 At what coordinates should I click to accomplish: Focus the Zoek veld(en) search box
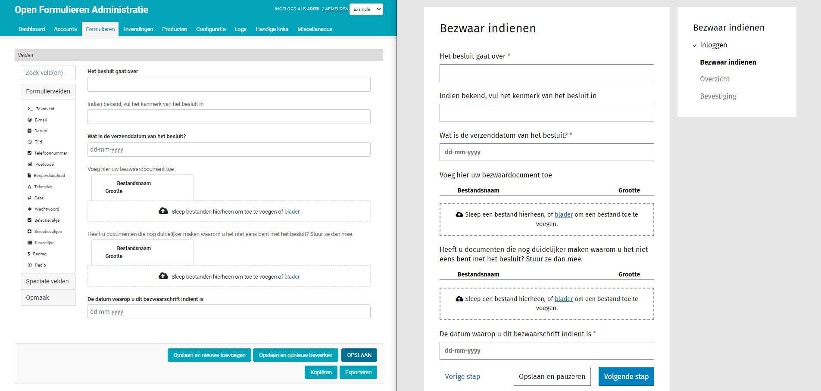pos(48,73)
